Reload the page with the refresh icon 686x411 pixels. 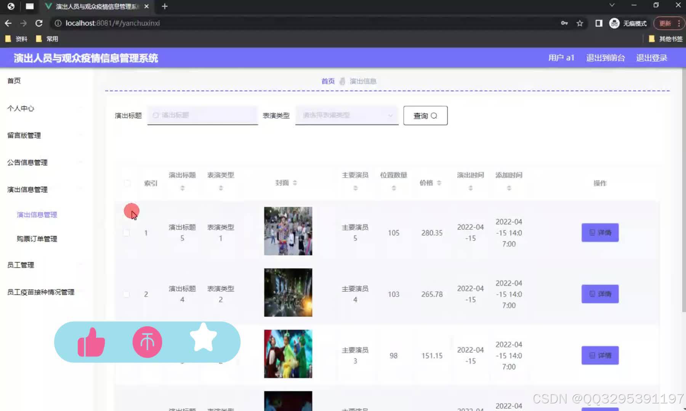(x=39, y=23)
